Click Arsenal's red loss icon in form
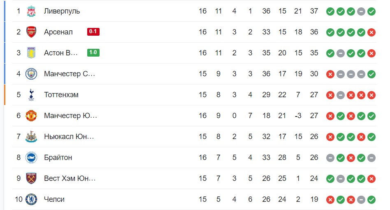390x210 pixels. pos(371,32)
